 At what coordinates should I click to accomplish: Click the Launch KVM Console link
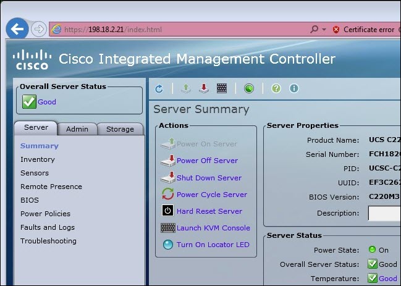213,228
